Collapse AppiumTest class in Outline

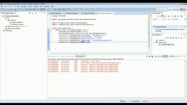[154, 42]
